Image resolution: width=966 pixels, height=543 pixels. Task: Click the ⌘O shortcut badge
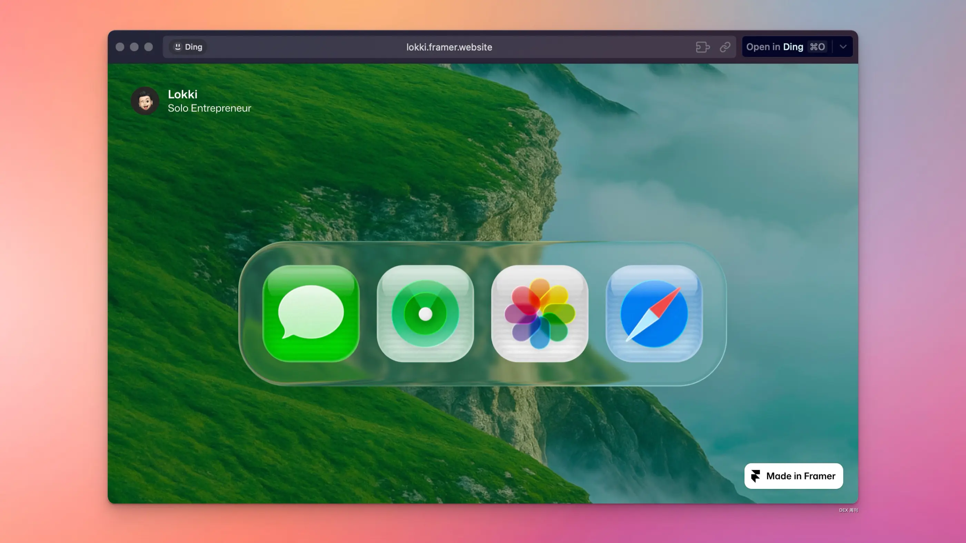(x=817, y=47)
